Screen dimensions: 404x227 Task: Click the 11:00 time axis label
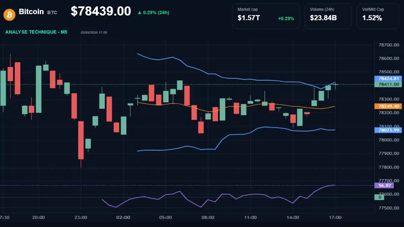tap(250, 218)
